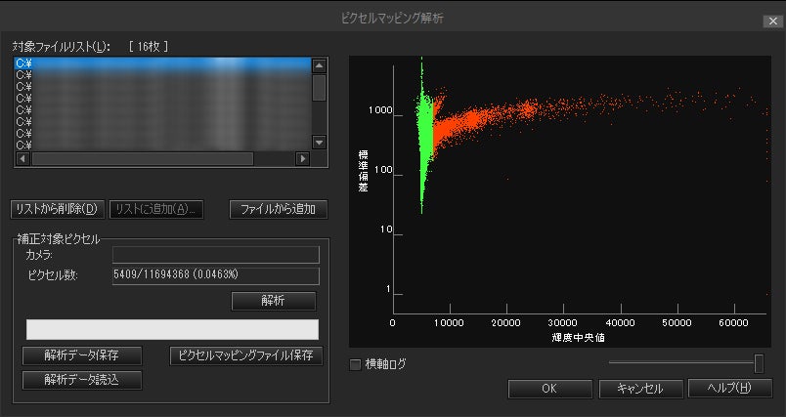
Task: Click ピクセルマッピングファイル保存 button
Action: [246, 355]
